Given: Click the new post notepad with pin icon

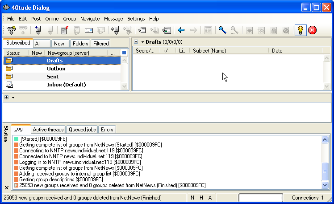Looking at the screenshot, I should pos(65,30).
